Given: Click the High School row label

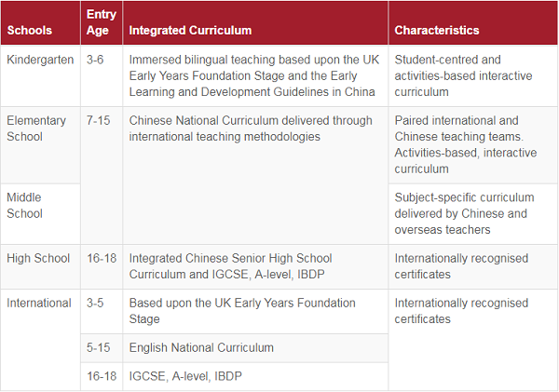Looking at the screenshot, I should pyautogui.click(x=38, y=258).
